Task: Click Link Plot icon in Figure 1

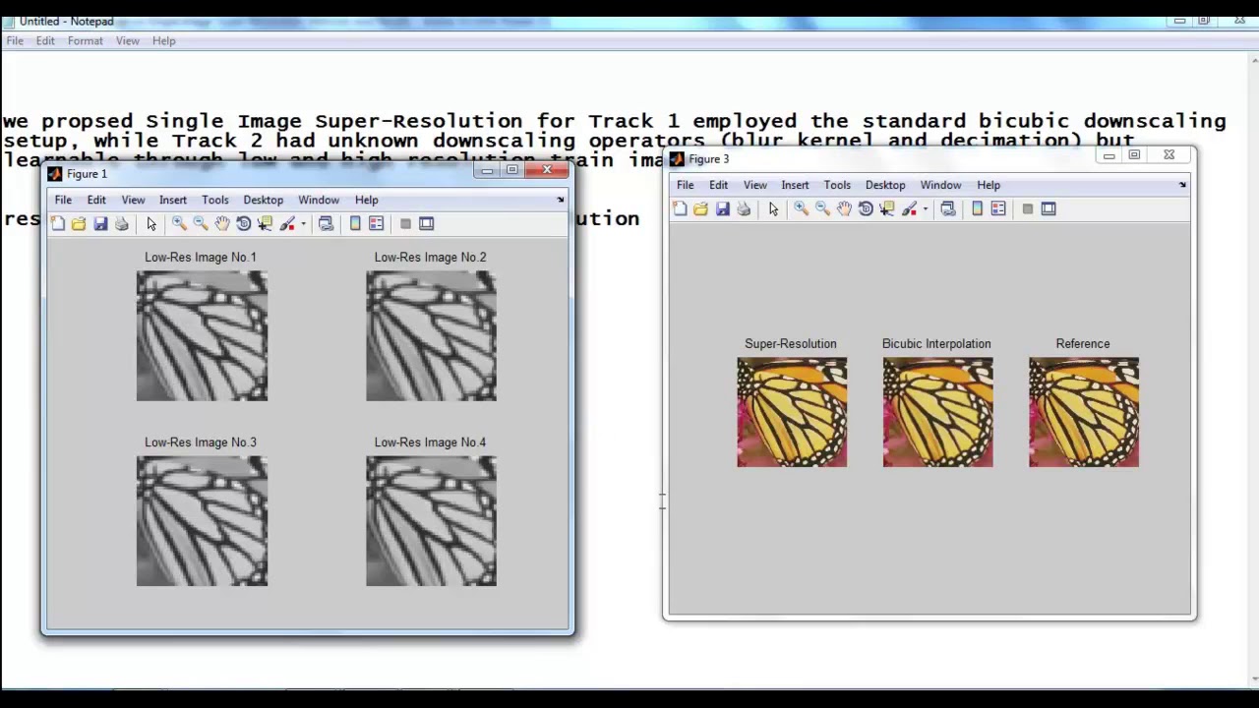Action: pyautogui.click(x=327, y=224)
